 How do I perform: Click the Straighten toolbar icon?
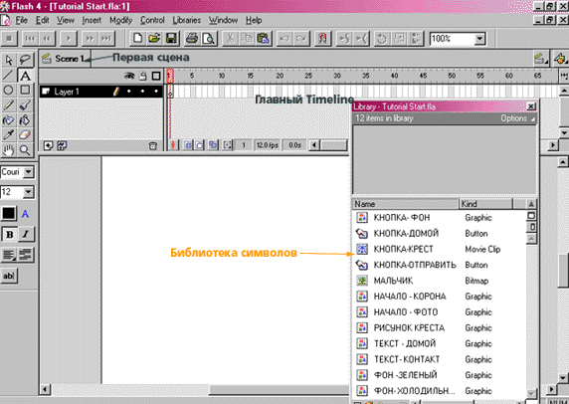pyautogui.click(x=361, y=38)
